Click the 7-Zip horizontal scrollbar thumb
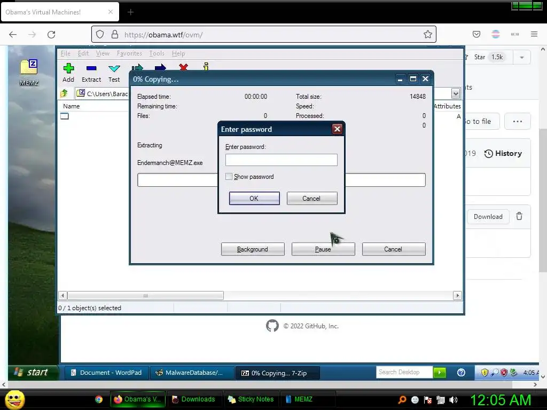This screenshot has height=410, width=547. pos(145,296)
